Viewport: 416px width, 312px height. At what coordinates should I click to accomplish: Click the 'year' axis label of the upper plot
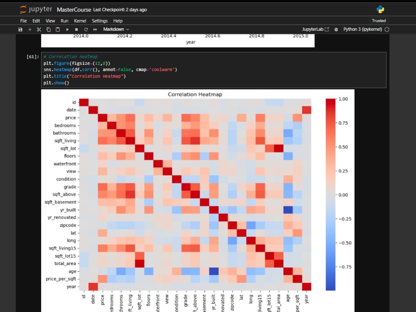point(191,42)
